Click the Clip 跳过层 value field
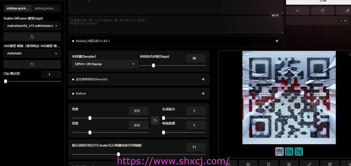351x166 pixels. pyautogui.click(x=51, y=74)
